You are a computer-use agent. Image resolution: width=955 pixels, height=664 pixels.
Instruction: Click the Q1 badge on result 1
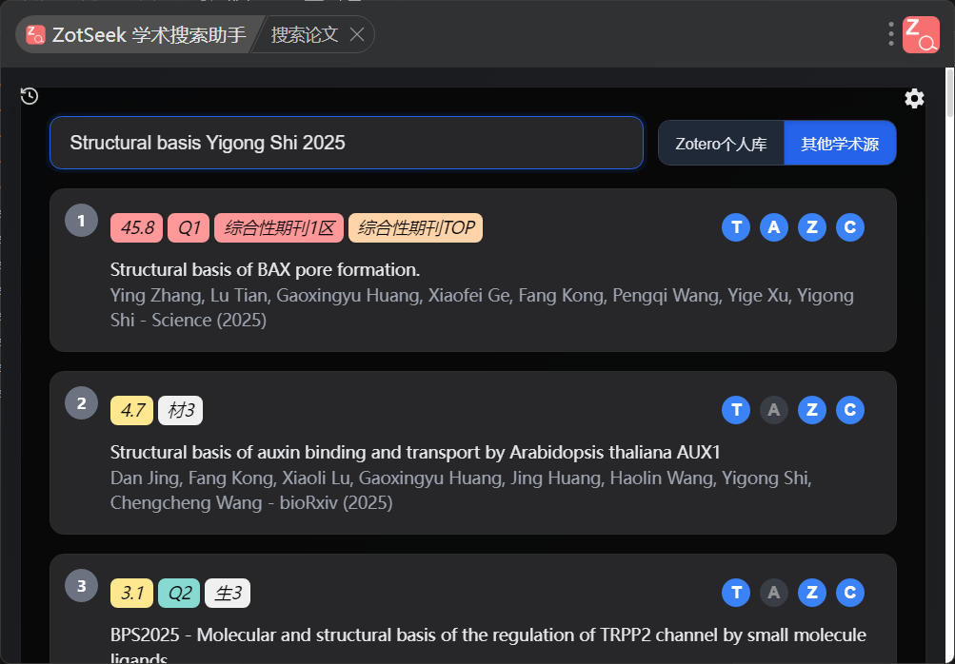pos(189,227)
